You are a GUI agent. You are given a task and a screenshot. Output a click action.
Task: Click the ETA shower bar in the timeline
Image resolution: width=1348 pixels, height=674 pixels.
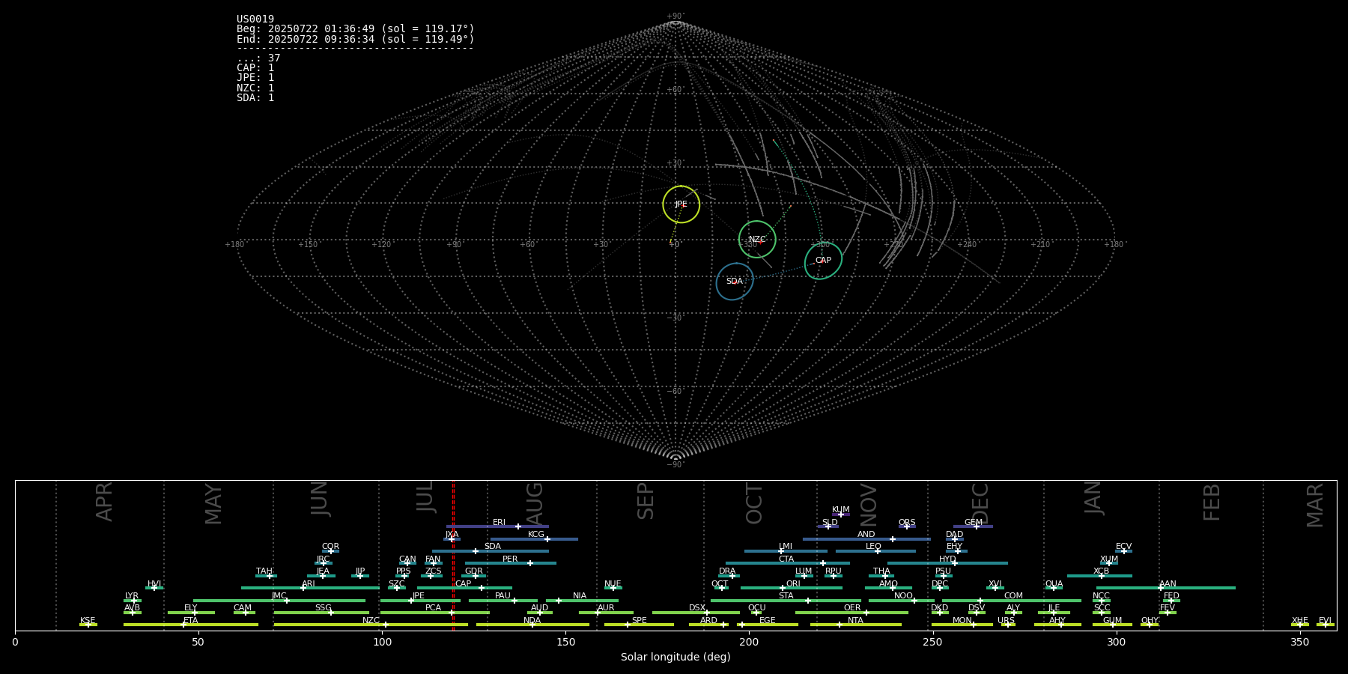click(191, 625)
